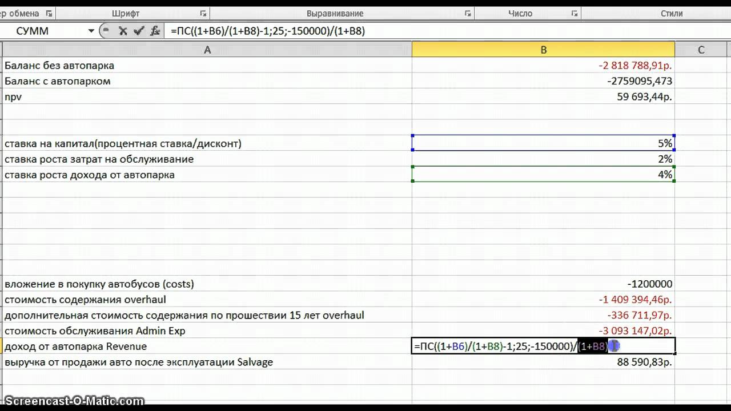Select cell 'Баланс с автопарком'
731x411 pixels.
point(207,81)
